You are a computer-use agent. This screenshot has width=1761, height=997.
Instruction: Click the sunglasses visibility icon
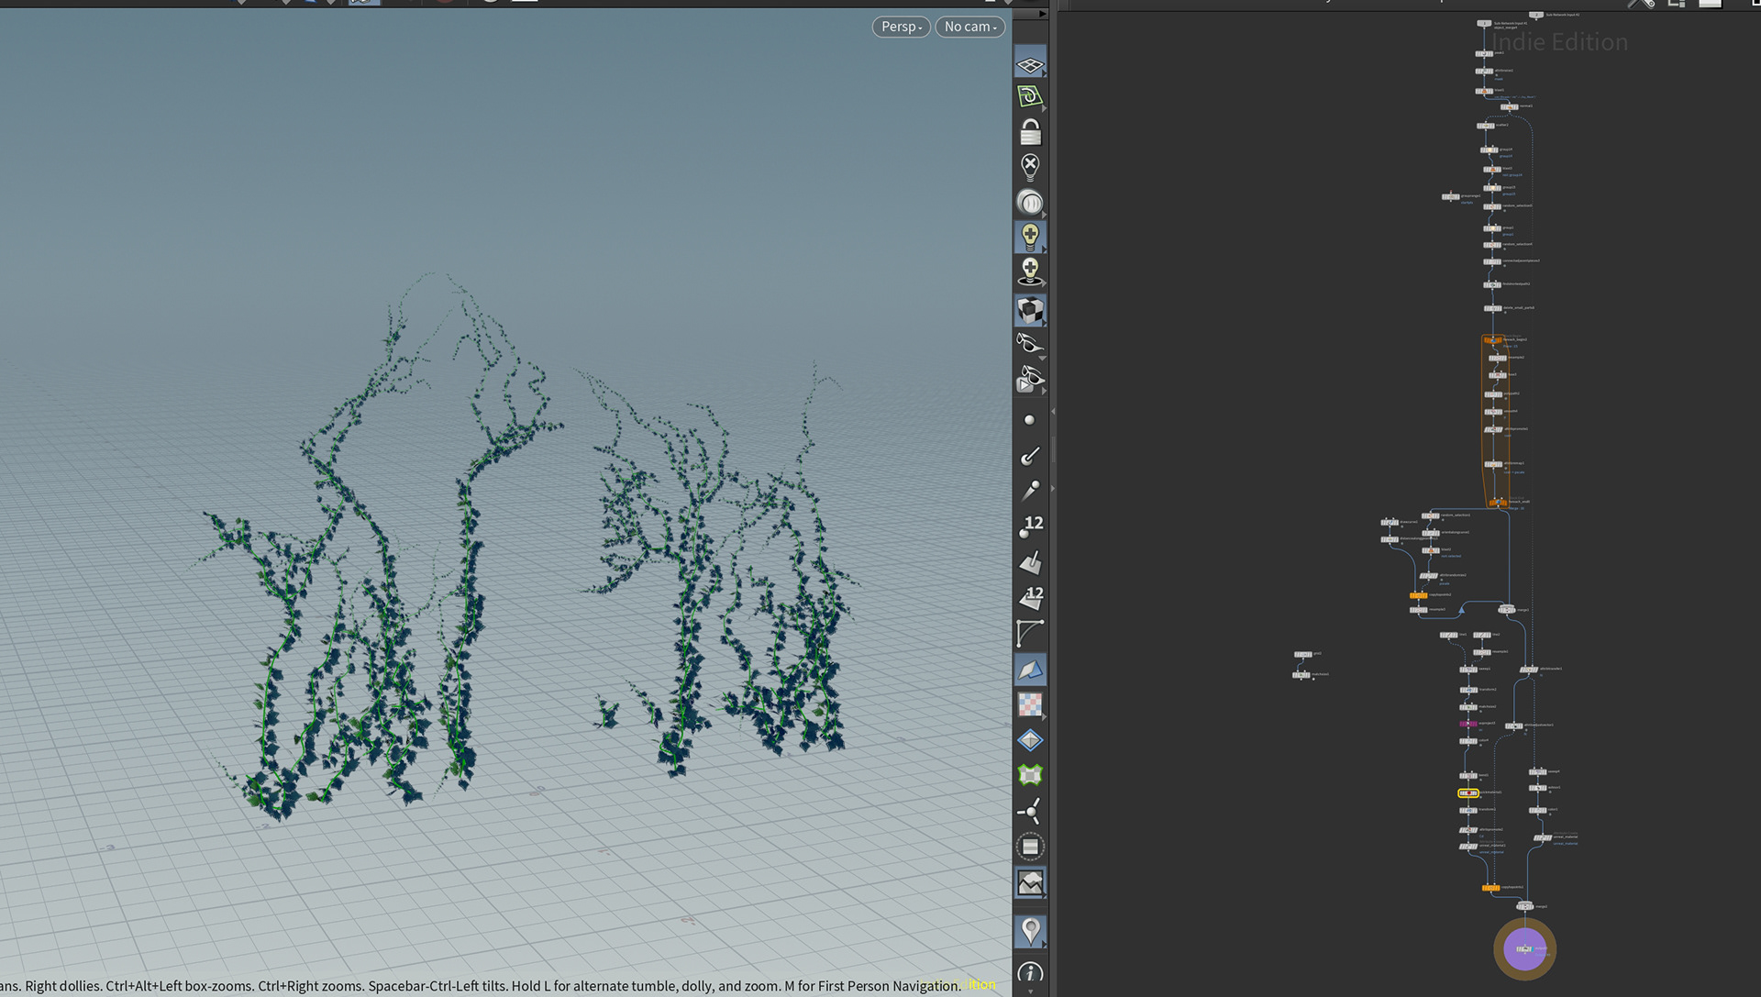[x=1030, y=344]
